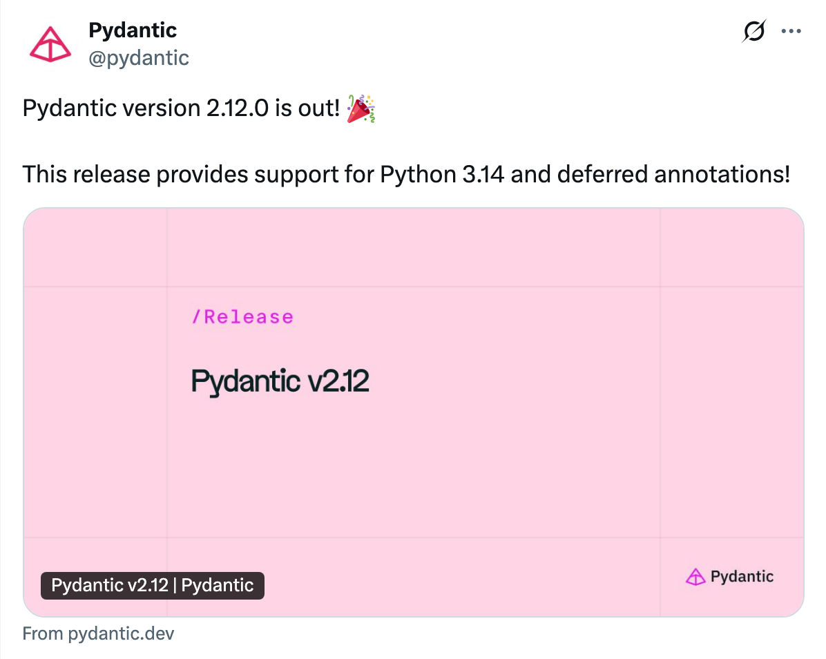826x659 pixels.
Task: Click "Python 3.14" in the post text
Action: pyautogui.click(x=443, y=174)
